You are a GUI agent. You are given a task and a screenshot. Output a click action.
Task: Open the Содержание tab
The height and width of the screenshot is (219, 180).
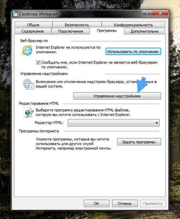click(33, 31)
